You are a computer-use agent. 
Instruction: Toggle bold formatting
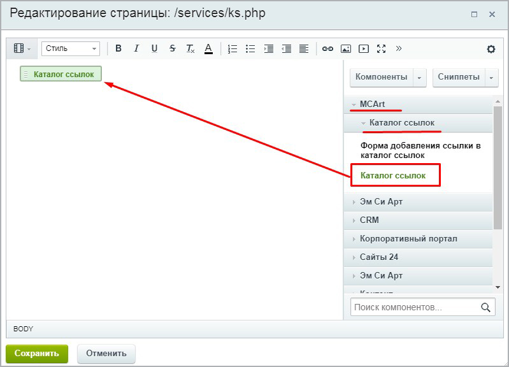[x=118, y=48]
